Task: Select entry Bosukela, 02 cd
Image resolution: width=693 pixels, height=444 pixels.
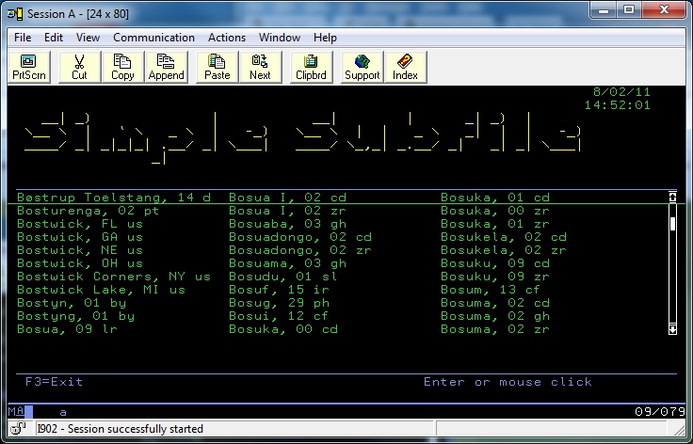Action: point(504,237)
